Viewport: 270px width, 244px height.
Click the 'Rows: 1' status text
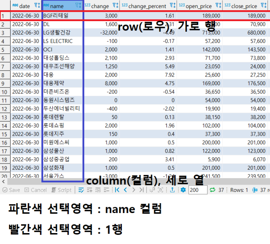coord(239,190)
